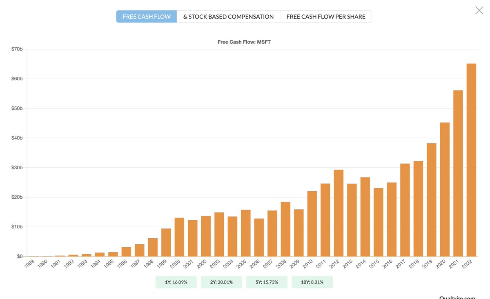Select the 2021 bar in the chart
This screenshot has width=490, height=299.
point(458,173)
